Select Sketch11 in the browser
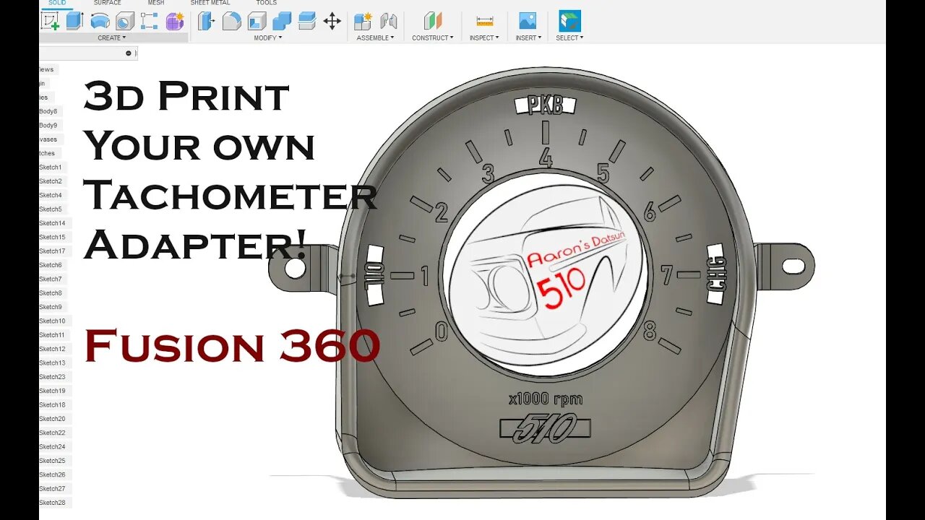Image resolution: width=925 pixels, height=520 pixels. coord(52,335)
